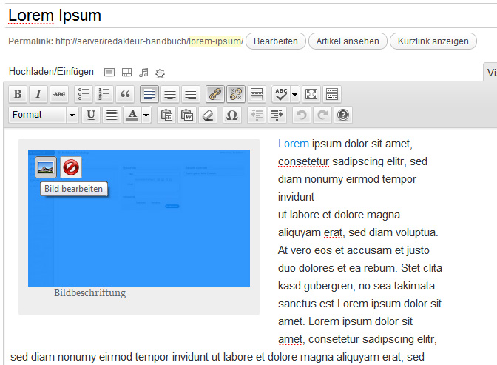This screenshot has width=497, height=365.
Task: Click the insert link chain icon
Action: click(215, 94)
